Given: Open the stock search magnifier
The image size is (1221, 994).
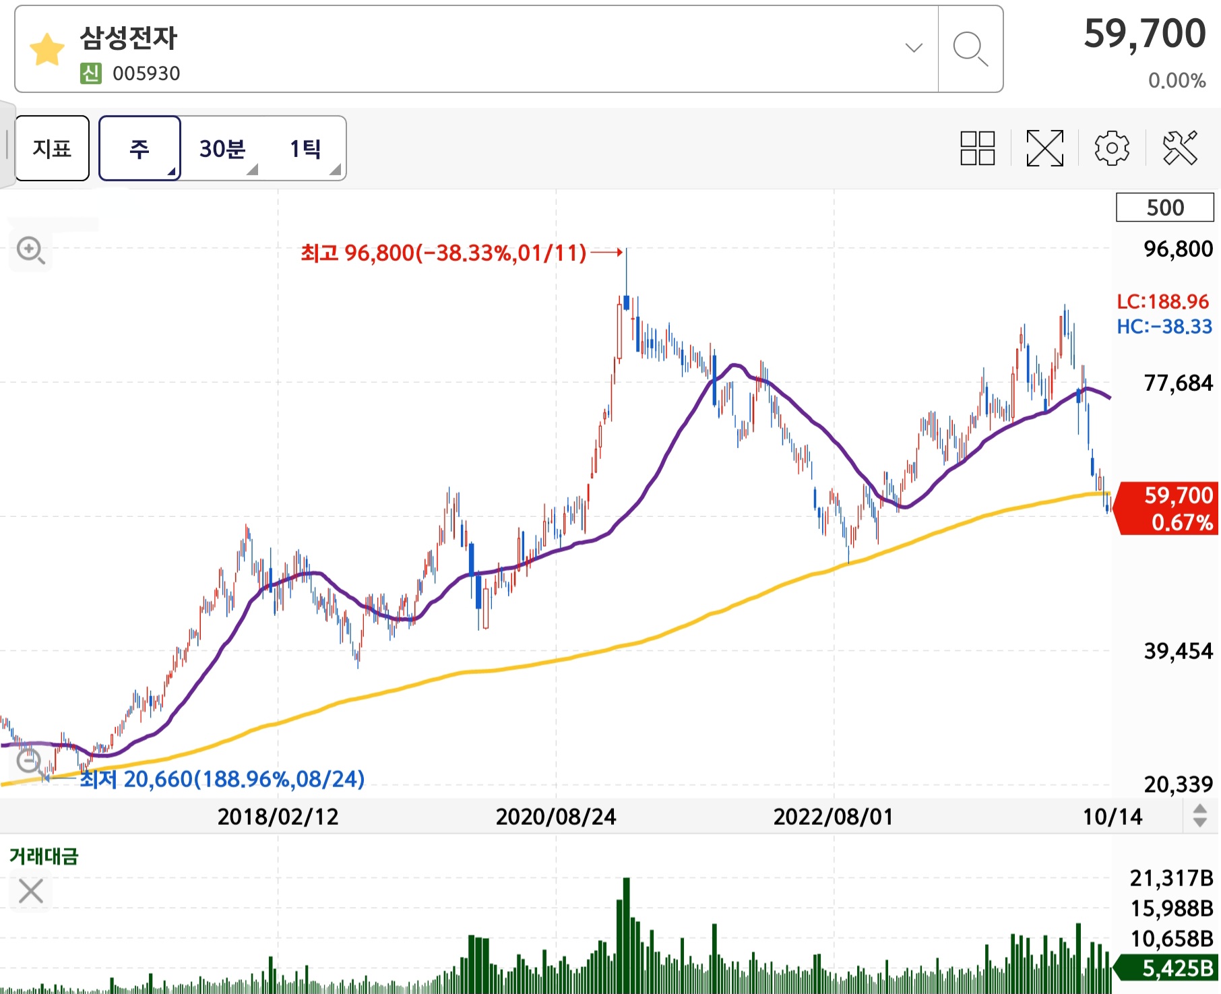Looking at the screenshot, I should pos(970,49).
